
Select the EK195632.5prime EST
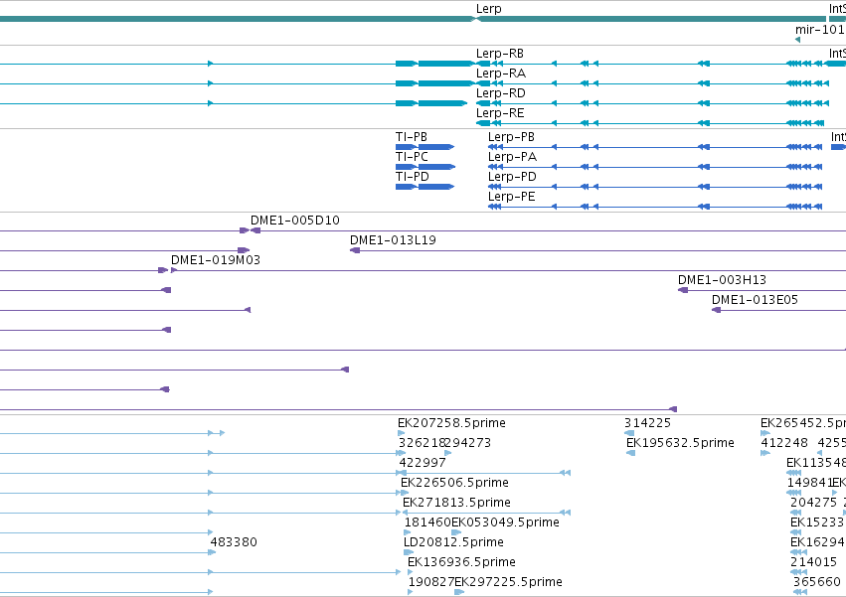[x=680, y=443]
